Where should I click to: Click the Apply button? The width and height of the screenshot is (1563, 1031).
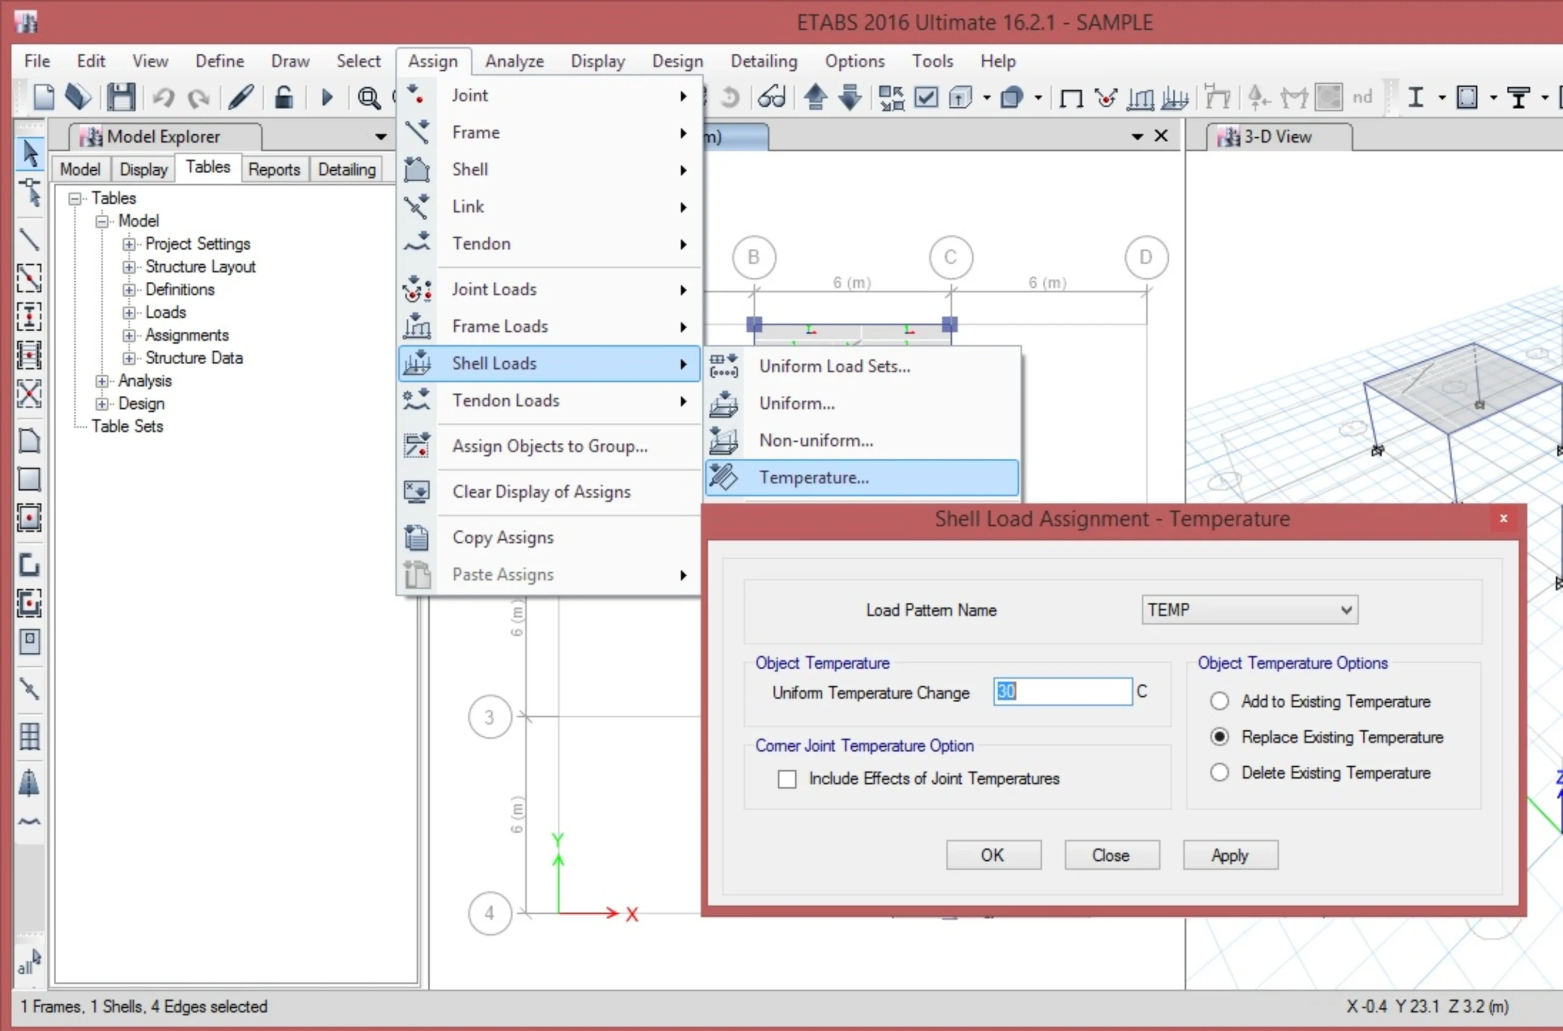point(1230,855)
